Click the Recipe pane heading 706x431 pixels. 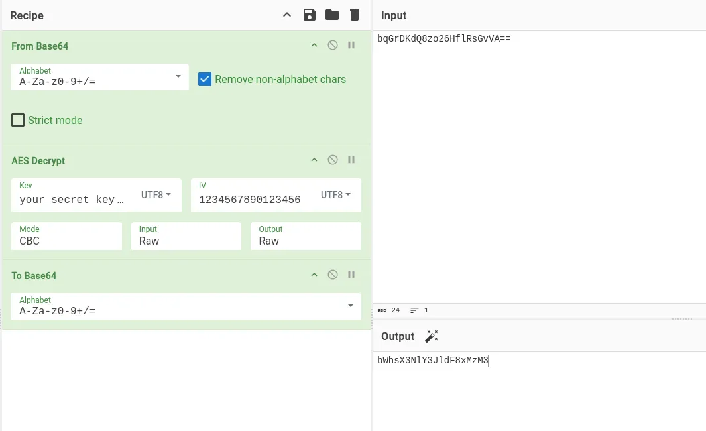tap(27, 15)
